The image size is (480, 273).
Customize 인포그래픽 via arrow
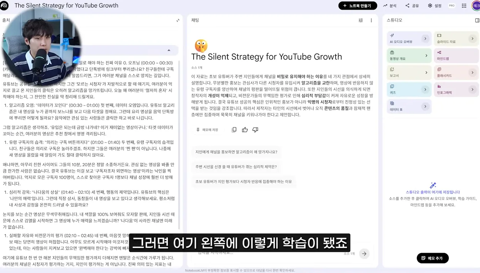tap(472, 89)
